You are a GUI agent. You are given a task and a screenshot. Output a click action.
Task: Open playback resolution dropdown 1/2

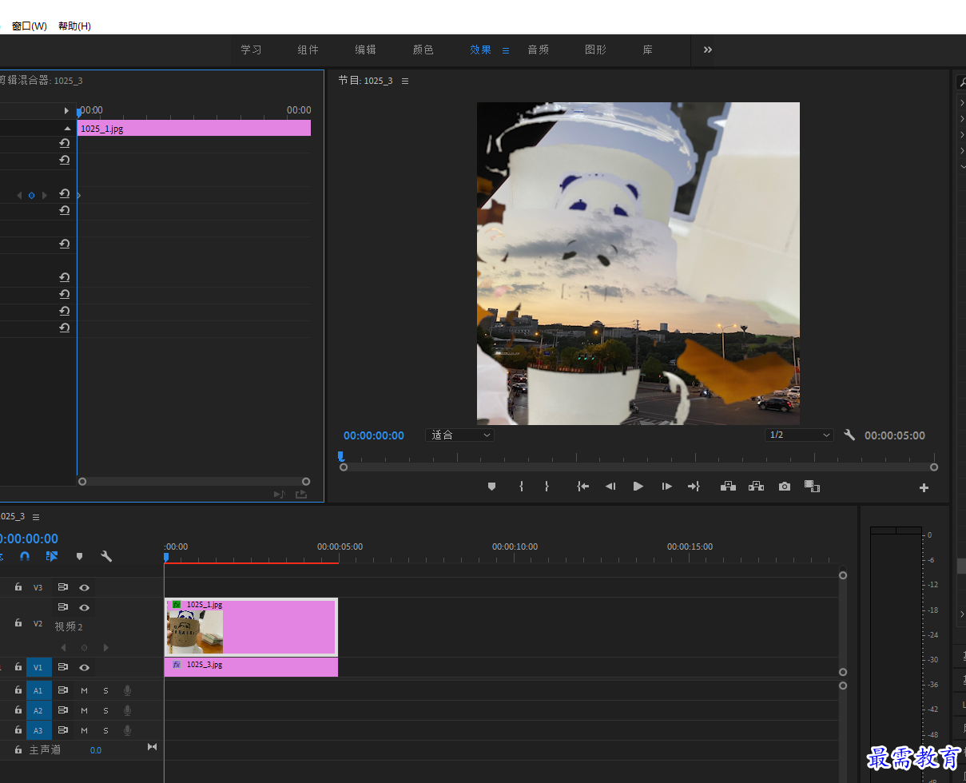click(799, 435)
